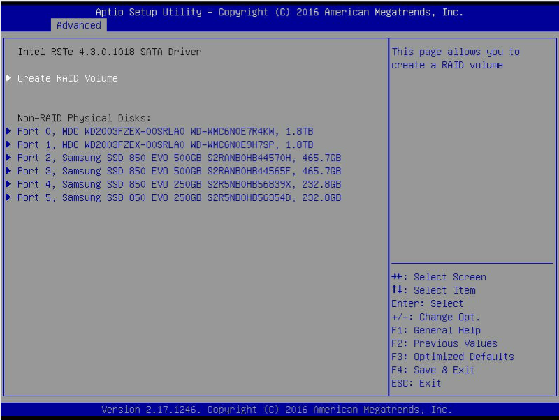Click the RAID volume help description text
The width and height of the screenshot is (559, 420).
coord(456,59)
